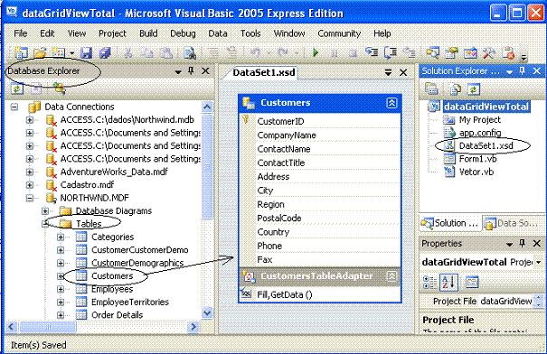Viewport: 547px width, 354px height.
Task: Toggle auto-hide pin on Properties panel
Action: (x=523, y=243)
